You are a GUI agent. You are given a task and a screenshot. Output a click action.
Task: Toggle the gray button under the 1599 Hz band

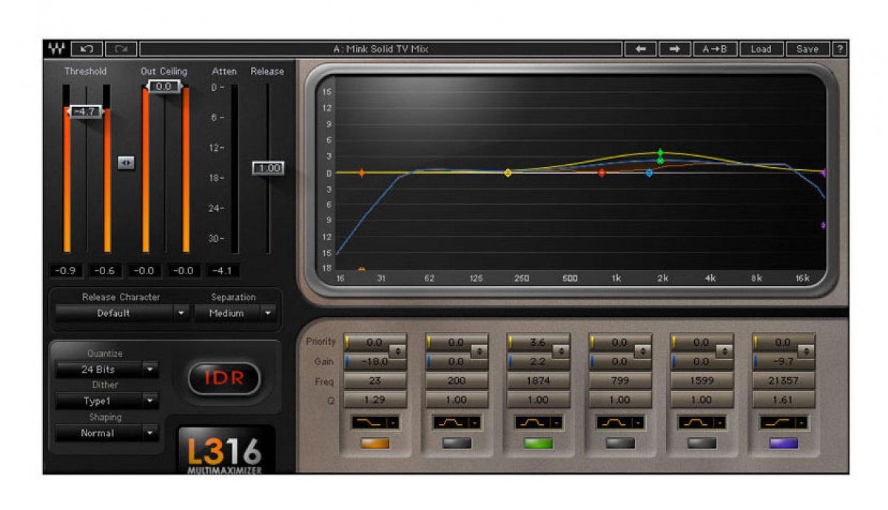pyautogui.click(x=702, y=443)
